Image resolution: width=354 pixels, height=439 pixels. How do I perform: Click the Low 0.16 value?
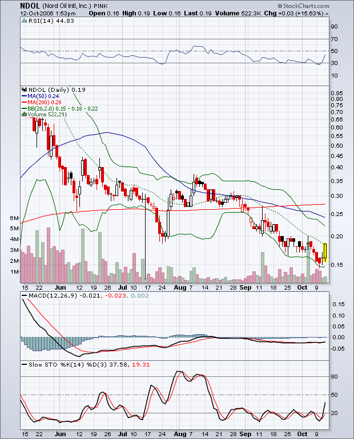click(x=167, y=14)
